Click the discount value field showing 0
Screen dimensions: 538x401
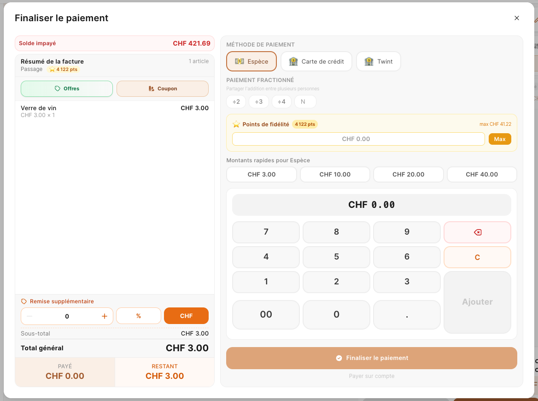(67, 316)
